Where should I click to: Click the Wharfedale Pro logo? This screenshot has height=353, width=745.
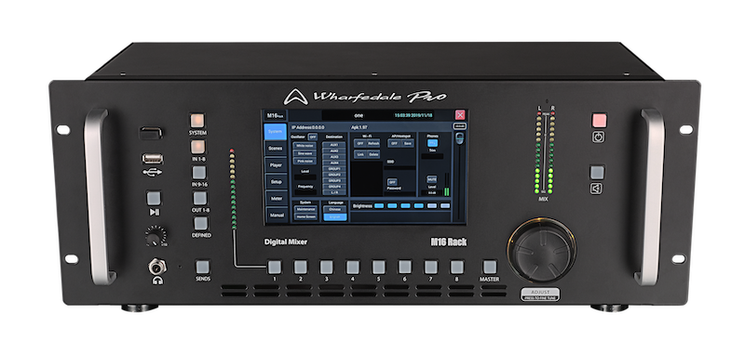[365, 97]
